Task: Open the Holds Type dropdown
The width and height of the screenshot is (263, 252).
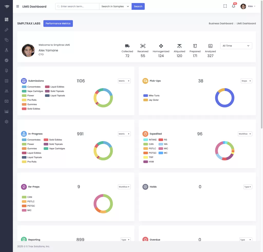Action: pos(248,187)
